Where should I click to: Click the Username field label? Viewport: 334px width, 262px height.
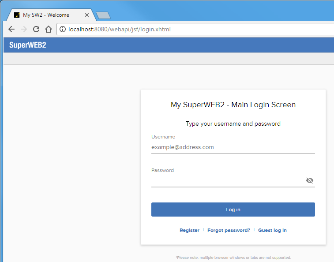[163, 137]
